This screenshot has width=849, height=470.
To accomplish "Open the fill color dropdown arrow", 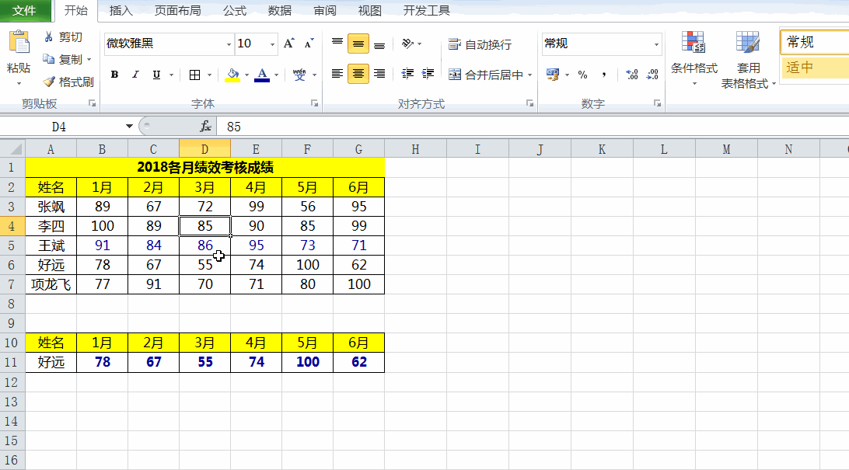I will 247,75.
